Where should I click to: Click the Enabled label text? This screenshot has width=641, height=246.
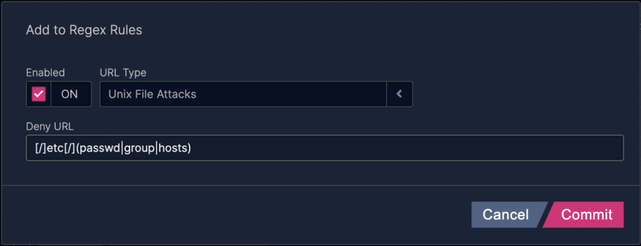point(45,73)
